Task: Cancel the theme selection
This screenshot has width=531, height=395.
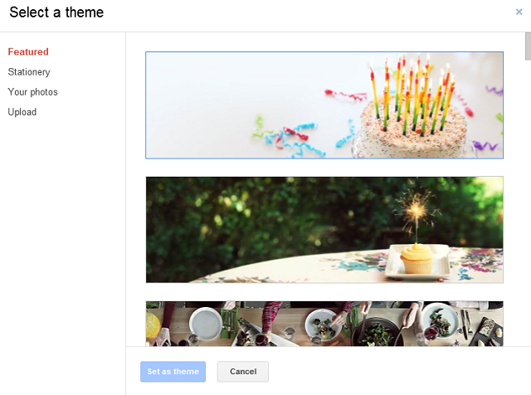Action: point(243,372)
